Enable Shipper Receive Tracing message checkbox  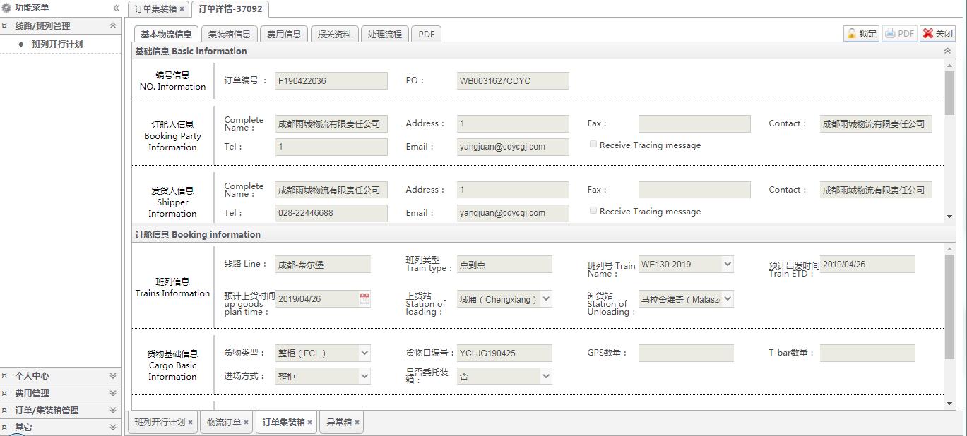(x=593, y=211)
